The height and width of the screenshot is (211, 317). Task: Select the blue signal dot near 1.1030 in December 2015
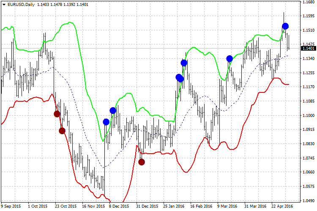tap(113, 111)
